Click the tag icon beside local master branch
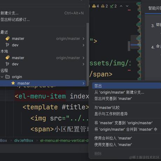The image size is (161, 161). click(x=7, y=58)
